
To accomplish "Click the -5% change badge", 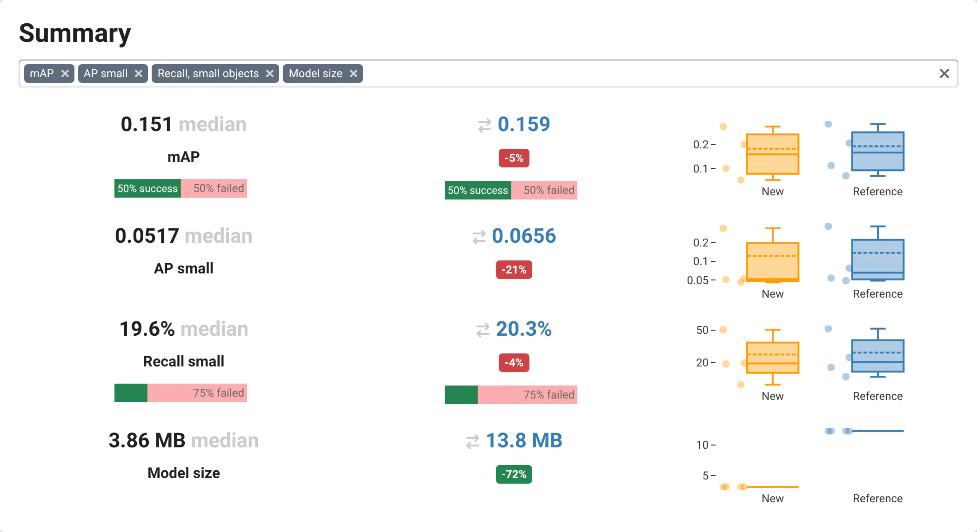I will [x=514, y=158].
